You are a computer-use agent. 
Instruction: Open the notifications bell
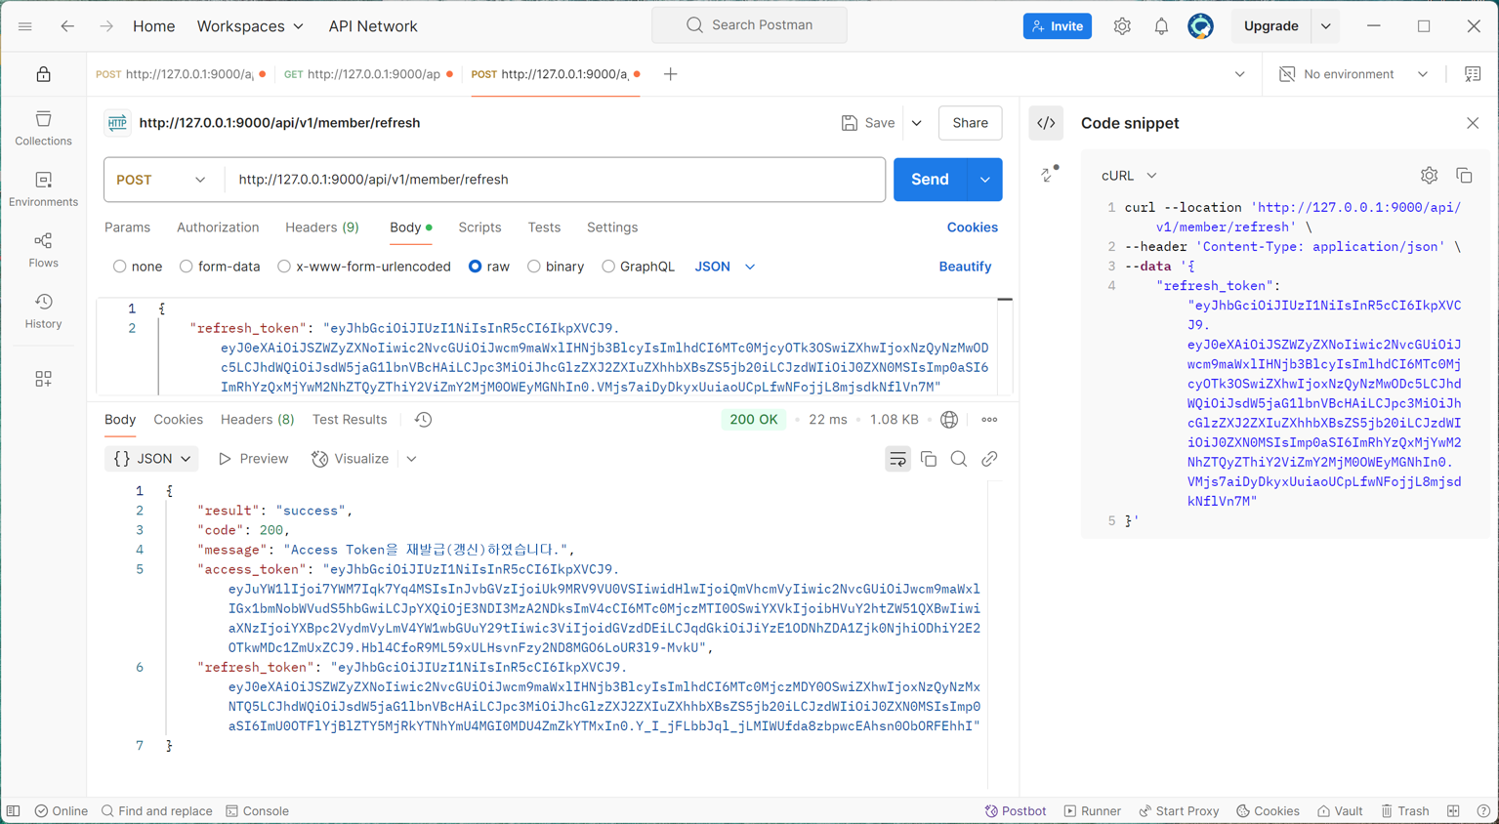(x=1161, y=26)
